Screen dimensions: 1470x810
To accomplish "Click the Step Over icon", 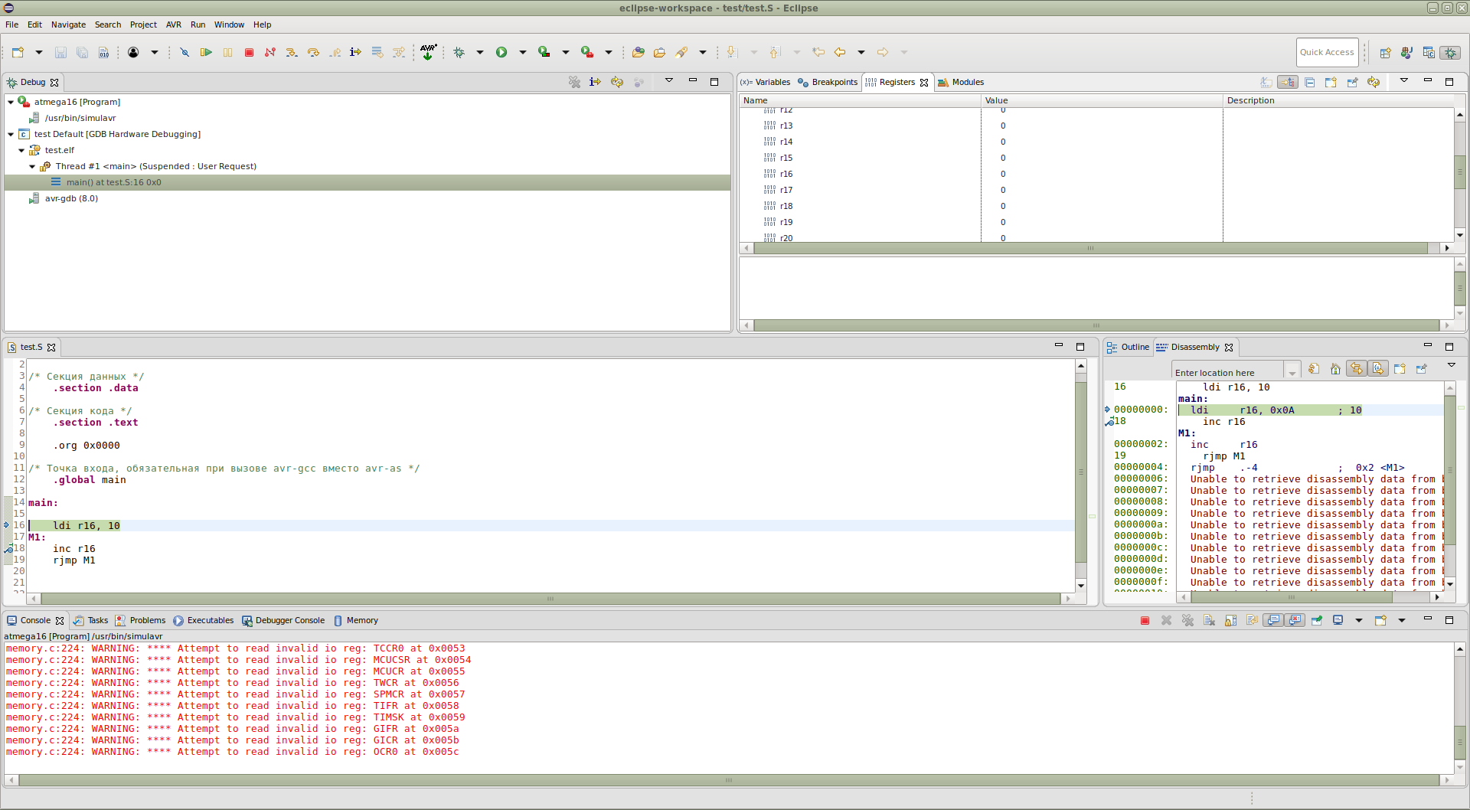I will [313, 53].
